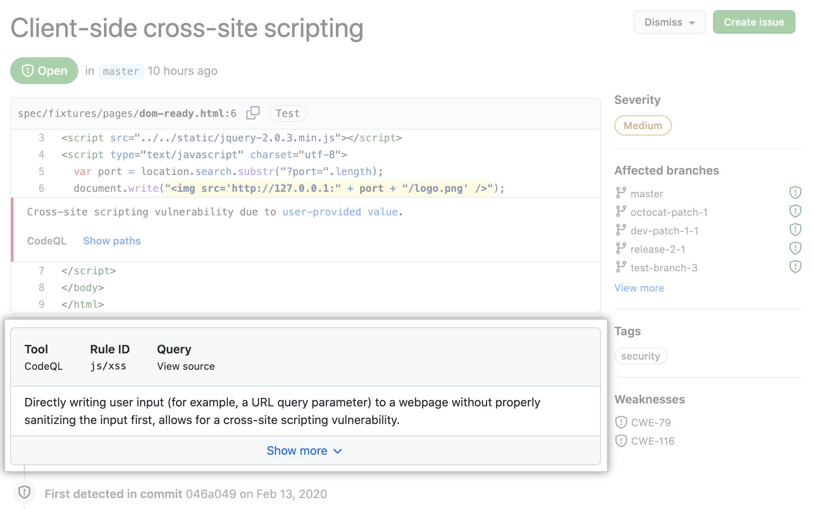The image size is (814, 509).
Task: Click the CodeQL label beside Show paths
Action: click(47, 241)
